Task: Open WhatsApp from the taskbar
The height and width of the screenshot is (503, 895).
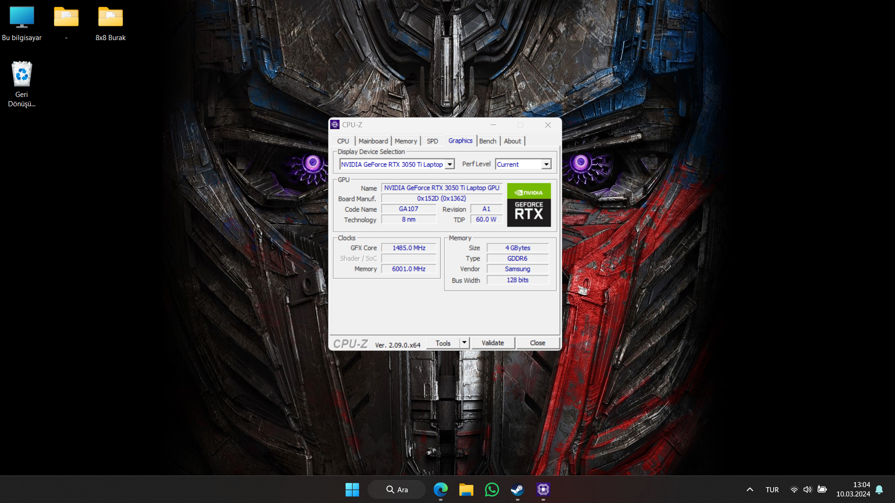Action: click(x=492, y=489)
